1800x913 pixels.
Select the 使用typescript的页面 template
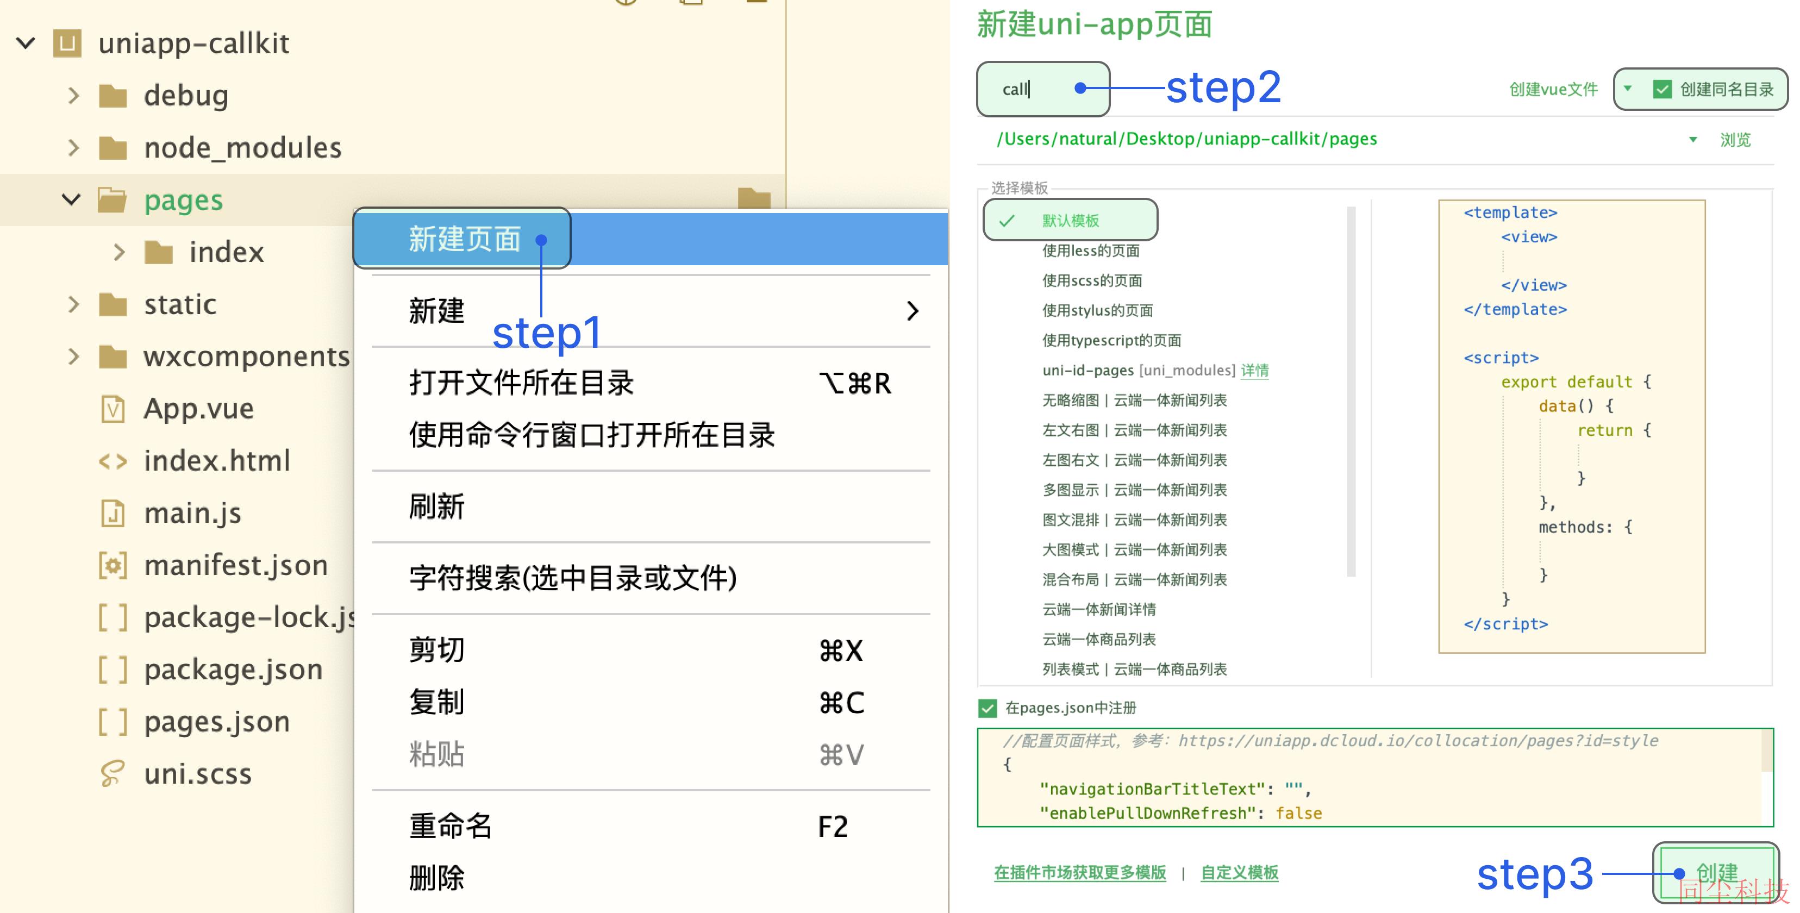tap(1111, 341)
